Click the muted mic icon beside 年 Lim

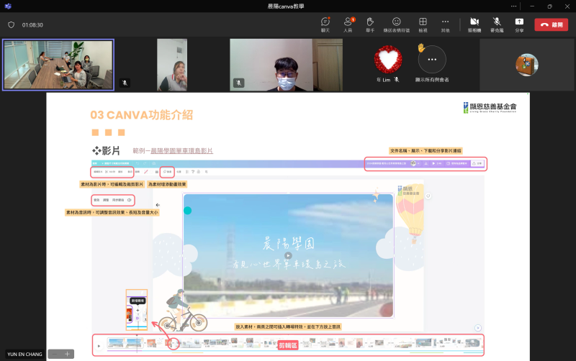click(397, 80)
